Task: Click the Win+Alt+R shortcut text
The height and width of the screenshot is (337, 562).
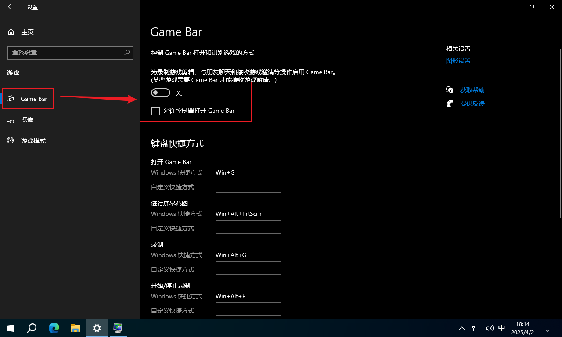Action: [231, 296]
